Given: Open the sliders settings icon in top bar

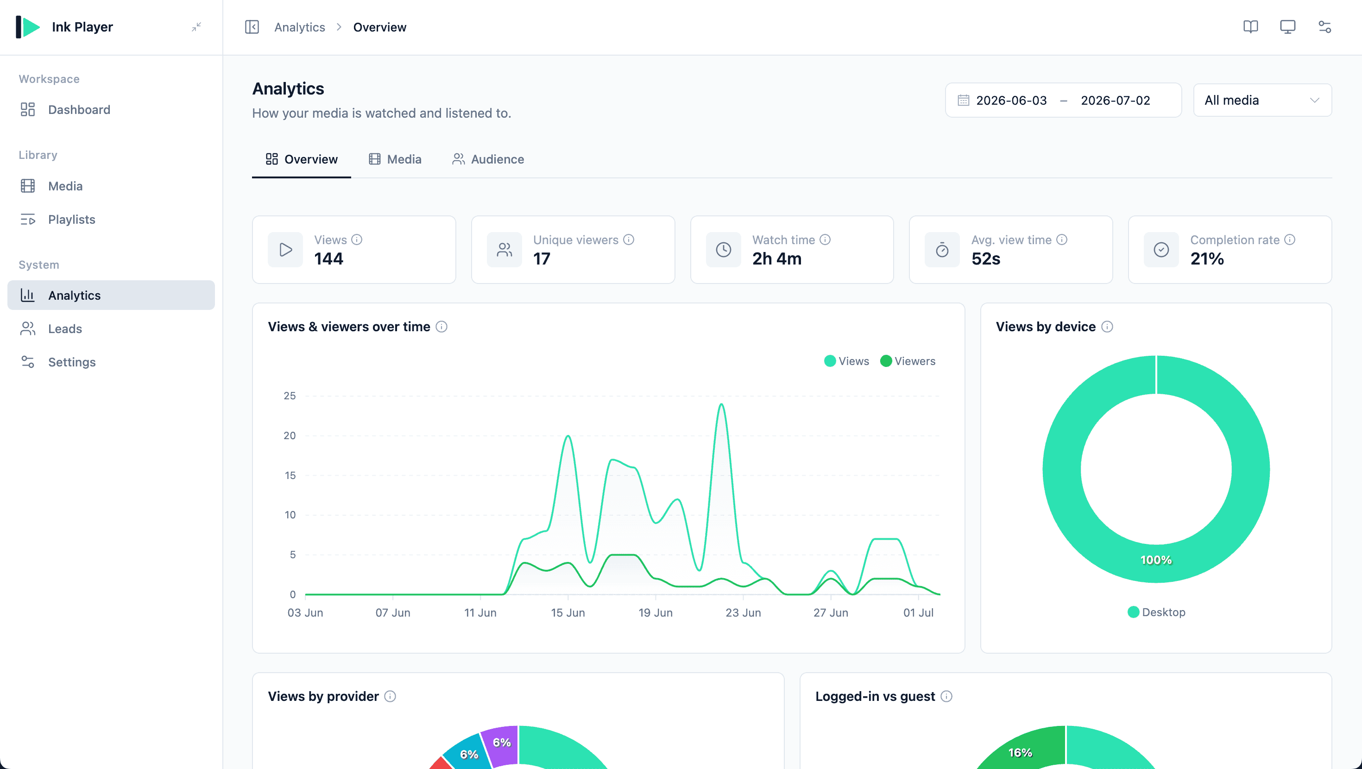Looking at the screenshot, I should point(1324,27).
